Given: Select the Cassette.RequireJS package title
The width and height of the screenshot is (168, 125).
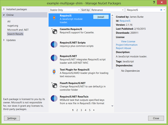Looking at the screenshot, I should (x=71, y=29).
